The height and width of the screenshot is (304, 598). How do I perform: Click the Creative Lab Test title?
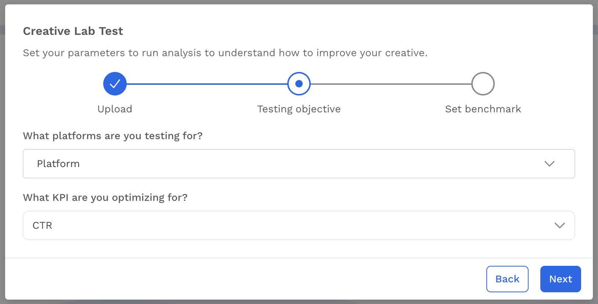[73, 31]
